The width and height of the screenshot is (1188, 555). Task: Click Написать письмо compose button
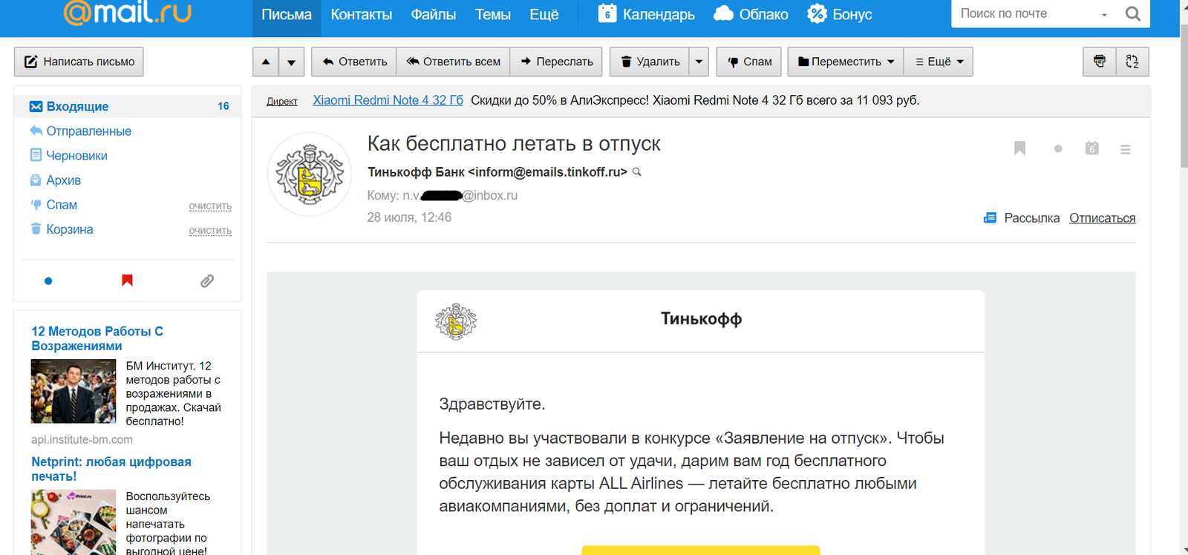pos(79,62)
